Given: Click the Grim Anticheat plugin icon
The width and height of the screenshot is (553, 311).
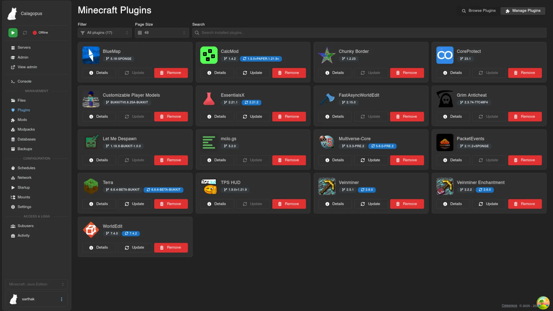Looking at the screenshot, I should [x=445, y=99].
